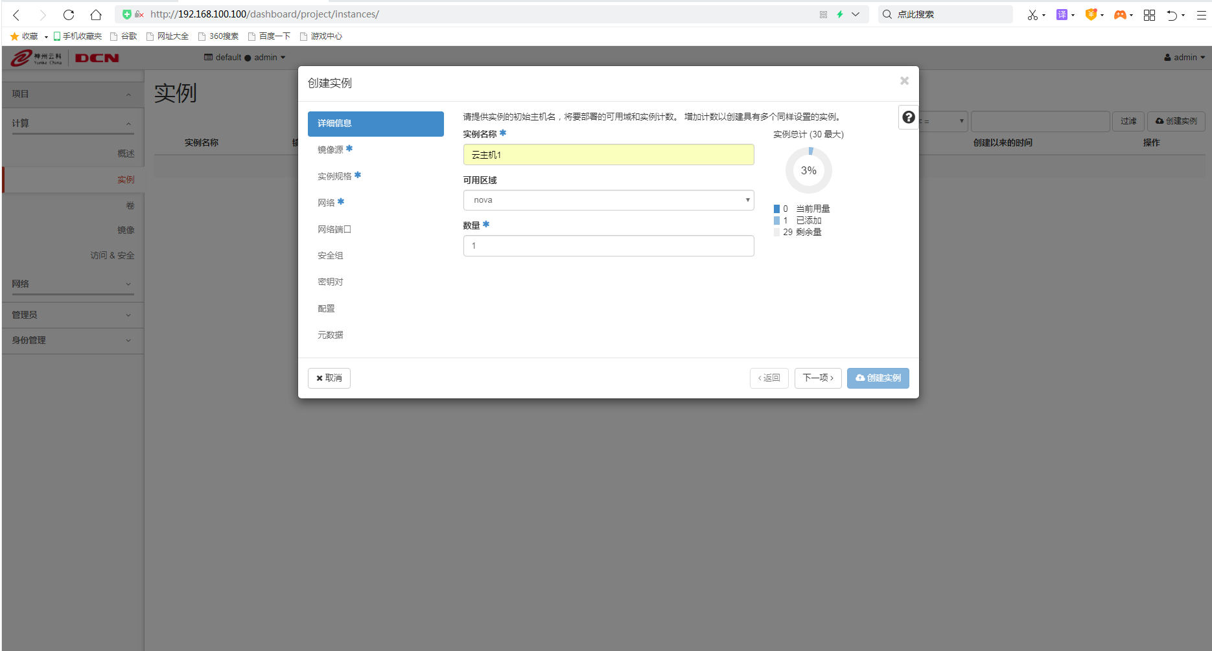Select the 详细信息 wizard step
Image resolution: width=1212 pixels, height=651 pixels.
[376, 124]
